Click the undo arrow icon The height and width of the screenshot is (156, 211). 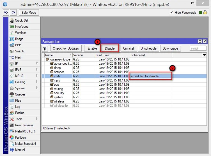point(6,13)
